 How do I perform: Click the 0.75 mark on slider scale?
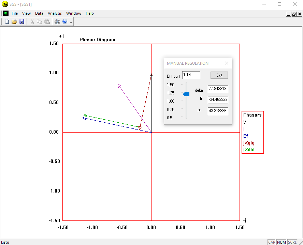171,110
